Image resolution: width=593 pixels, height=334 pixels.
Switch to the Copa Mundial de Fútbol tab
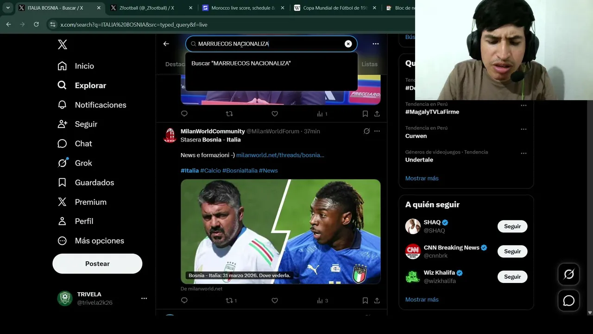335,8
